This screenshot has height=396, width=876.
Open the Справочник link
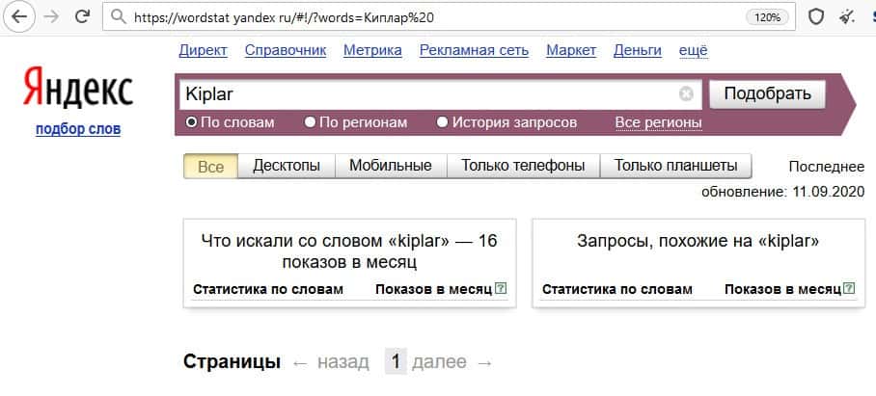pyautogui.click(x=286, y=50)
